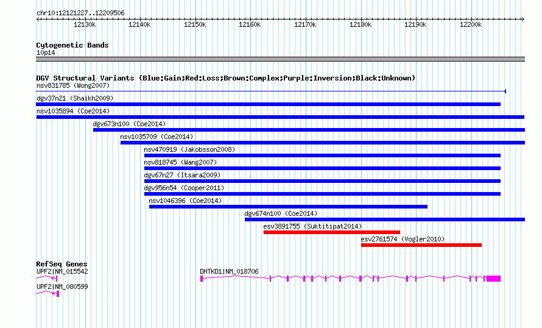The height and width of the screenshot is (328, 542).
Task: Click the blue bar under nsv818745
Action: click(323, 168)
